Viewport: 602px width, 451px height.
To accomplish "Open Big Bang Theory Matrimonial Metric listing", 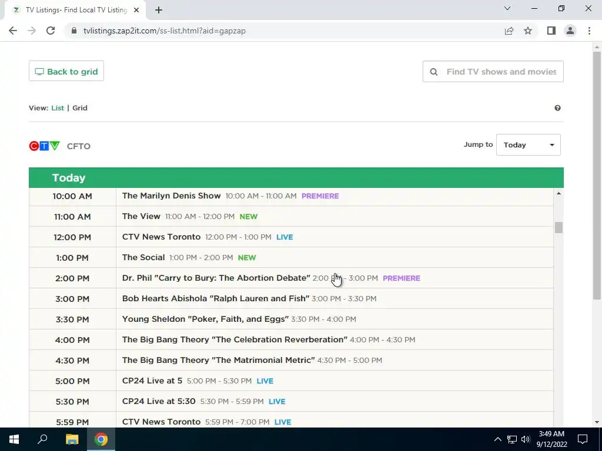I will pyautogui.click(x=219, y=360).
